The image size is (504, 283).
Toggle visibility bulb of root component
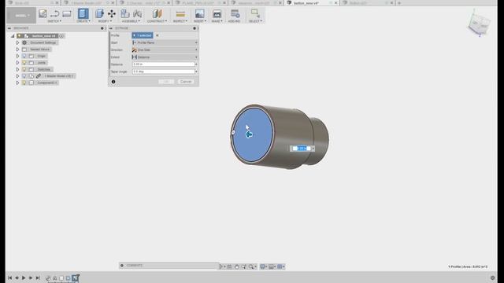click(x=19, y=36)
